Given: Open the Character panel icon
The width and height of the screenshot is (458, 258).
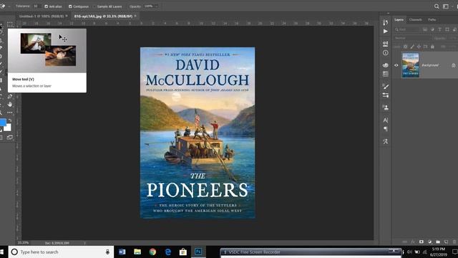Looking at the screenshot, I should (386, 120).
